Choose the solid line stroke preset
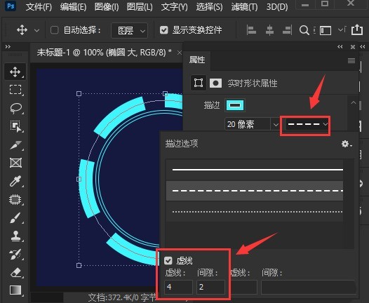Screen dimensions: 369x303 [255, 170]
